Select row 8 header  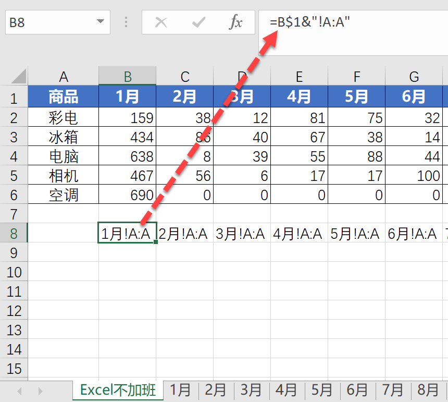(x=14, y=233)
